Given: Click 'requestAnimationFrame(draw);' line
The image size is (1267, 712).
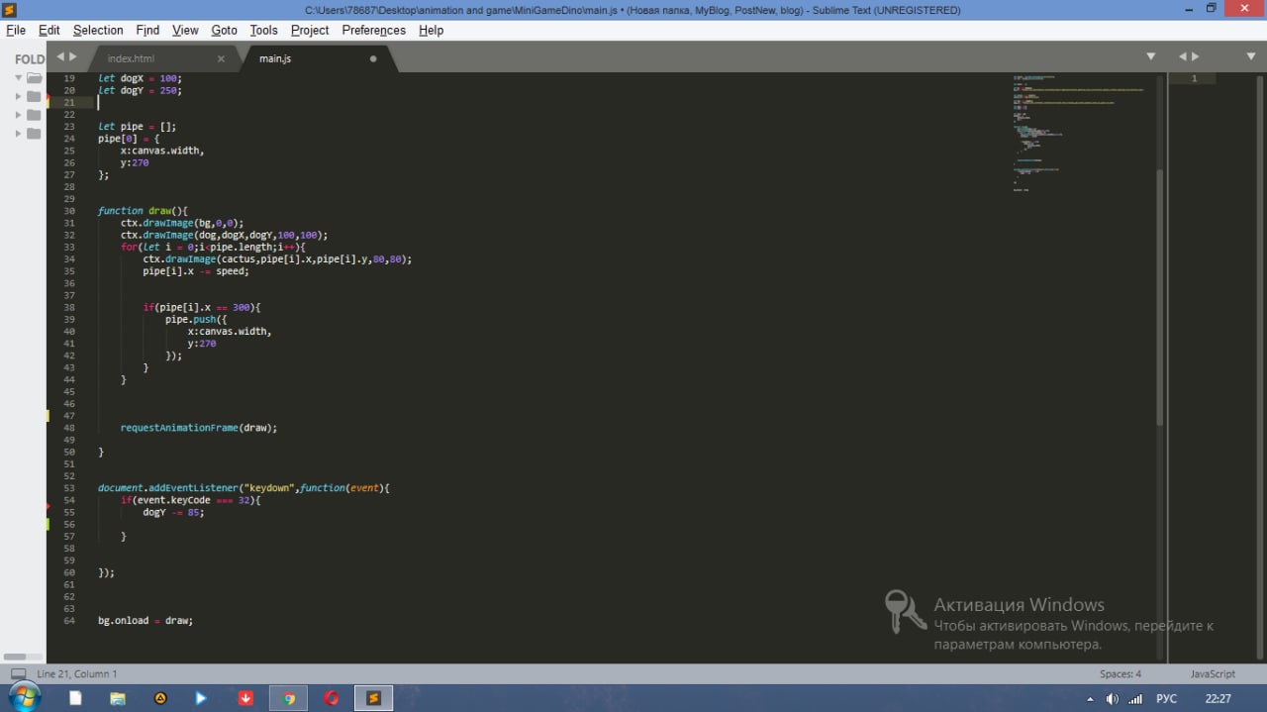Looking at the screenshot, I should coord(199,428).
